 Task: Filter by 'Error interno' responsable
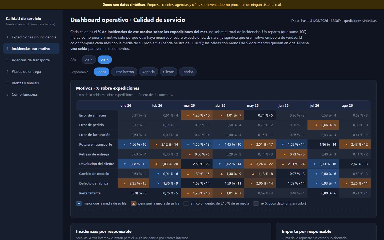tap(124, 72)
